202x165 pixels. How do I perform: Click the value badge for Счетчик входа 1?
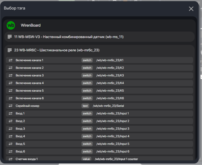pos(86,159)
